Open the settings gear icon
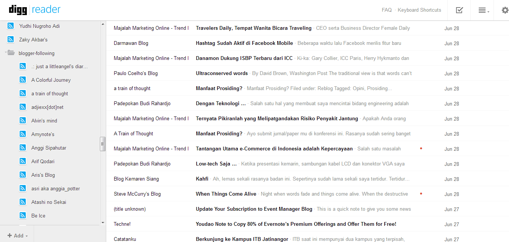This screenshot has height=242, width=509. pyautogui.click(x=505, y=10)
